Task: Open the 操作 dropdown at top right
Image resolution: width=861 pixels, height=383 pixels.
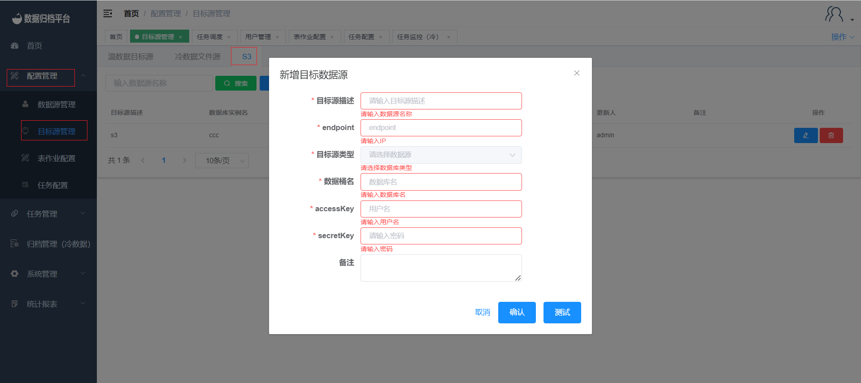Action: pos(843,37)
